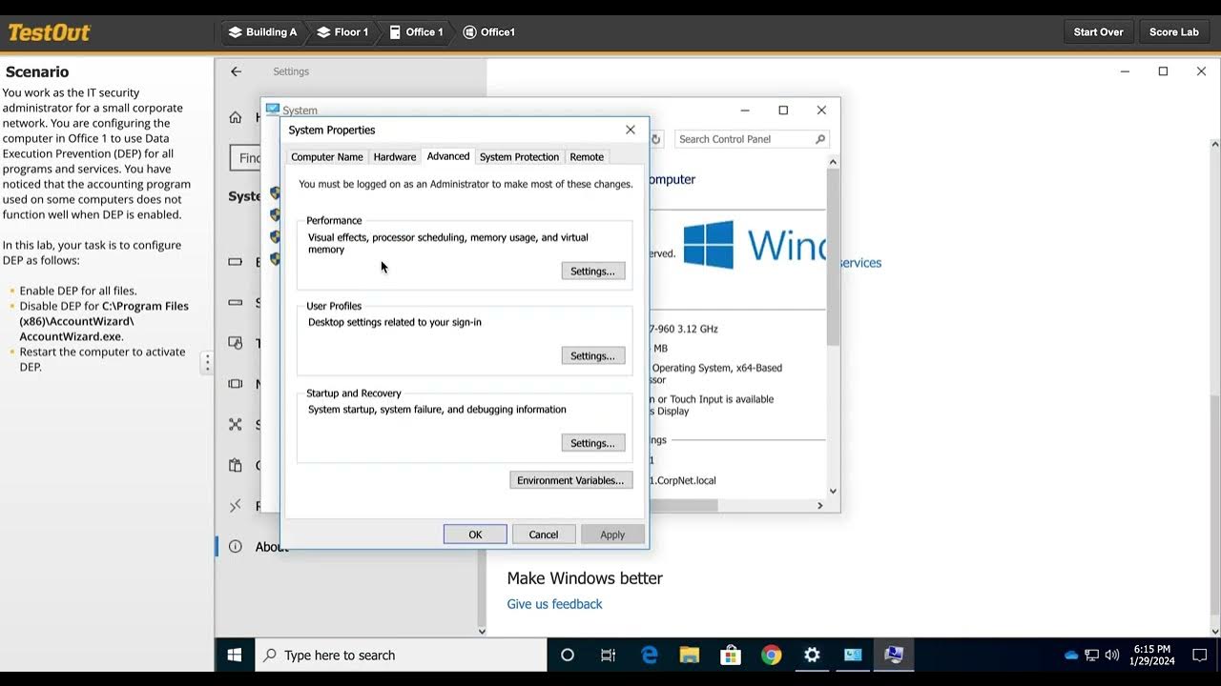The image size is (1221, 686).
Task: Click the Give us feedback link
Action: pyautogui.click(x=554, y=604)
